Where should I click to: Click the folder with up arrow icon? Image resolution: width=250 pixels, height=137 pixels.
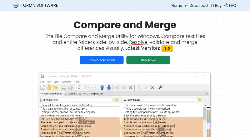(x=56, y=87)
